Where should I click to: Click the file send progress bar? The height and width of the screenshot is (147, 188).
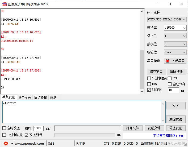point(85,135)
